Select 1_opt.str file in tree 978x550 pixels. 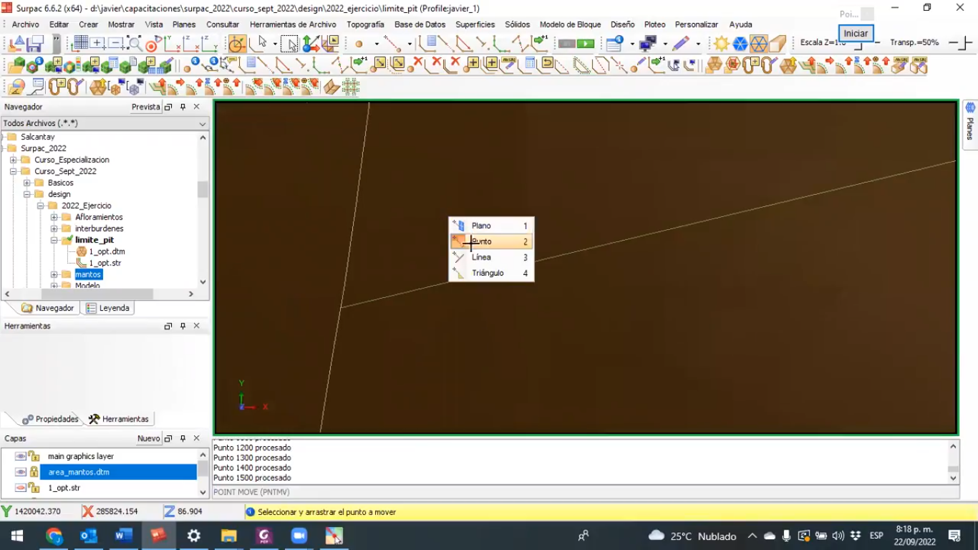(x=105, y=263)
